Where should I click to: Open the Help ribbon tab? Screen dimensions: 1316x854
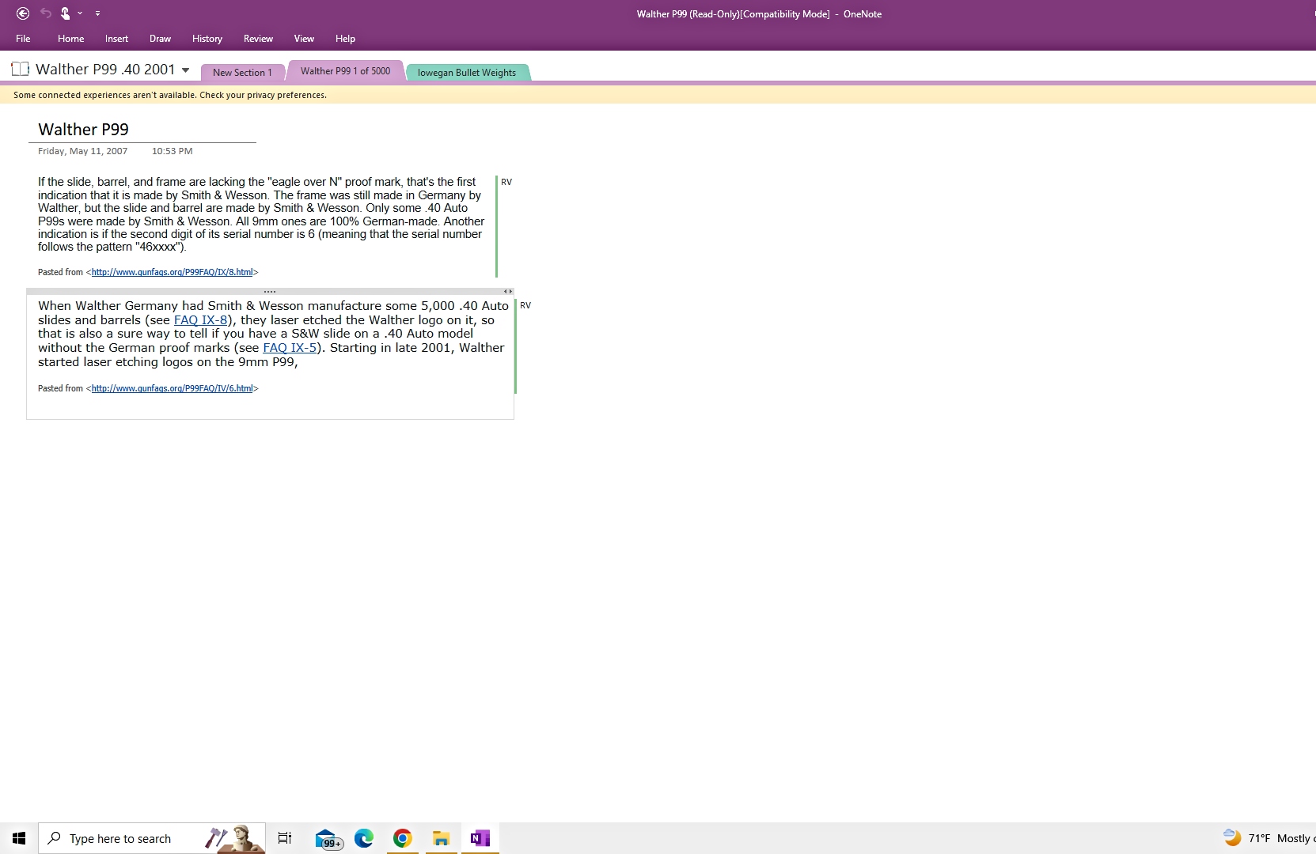pyautogui.click(x=345, y=39)
